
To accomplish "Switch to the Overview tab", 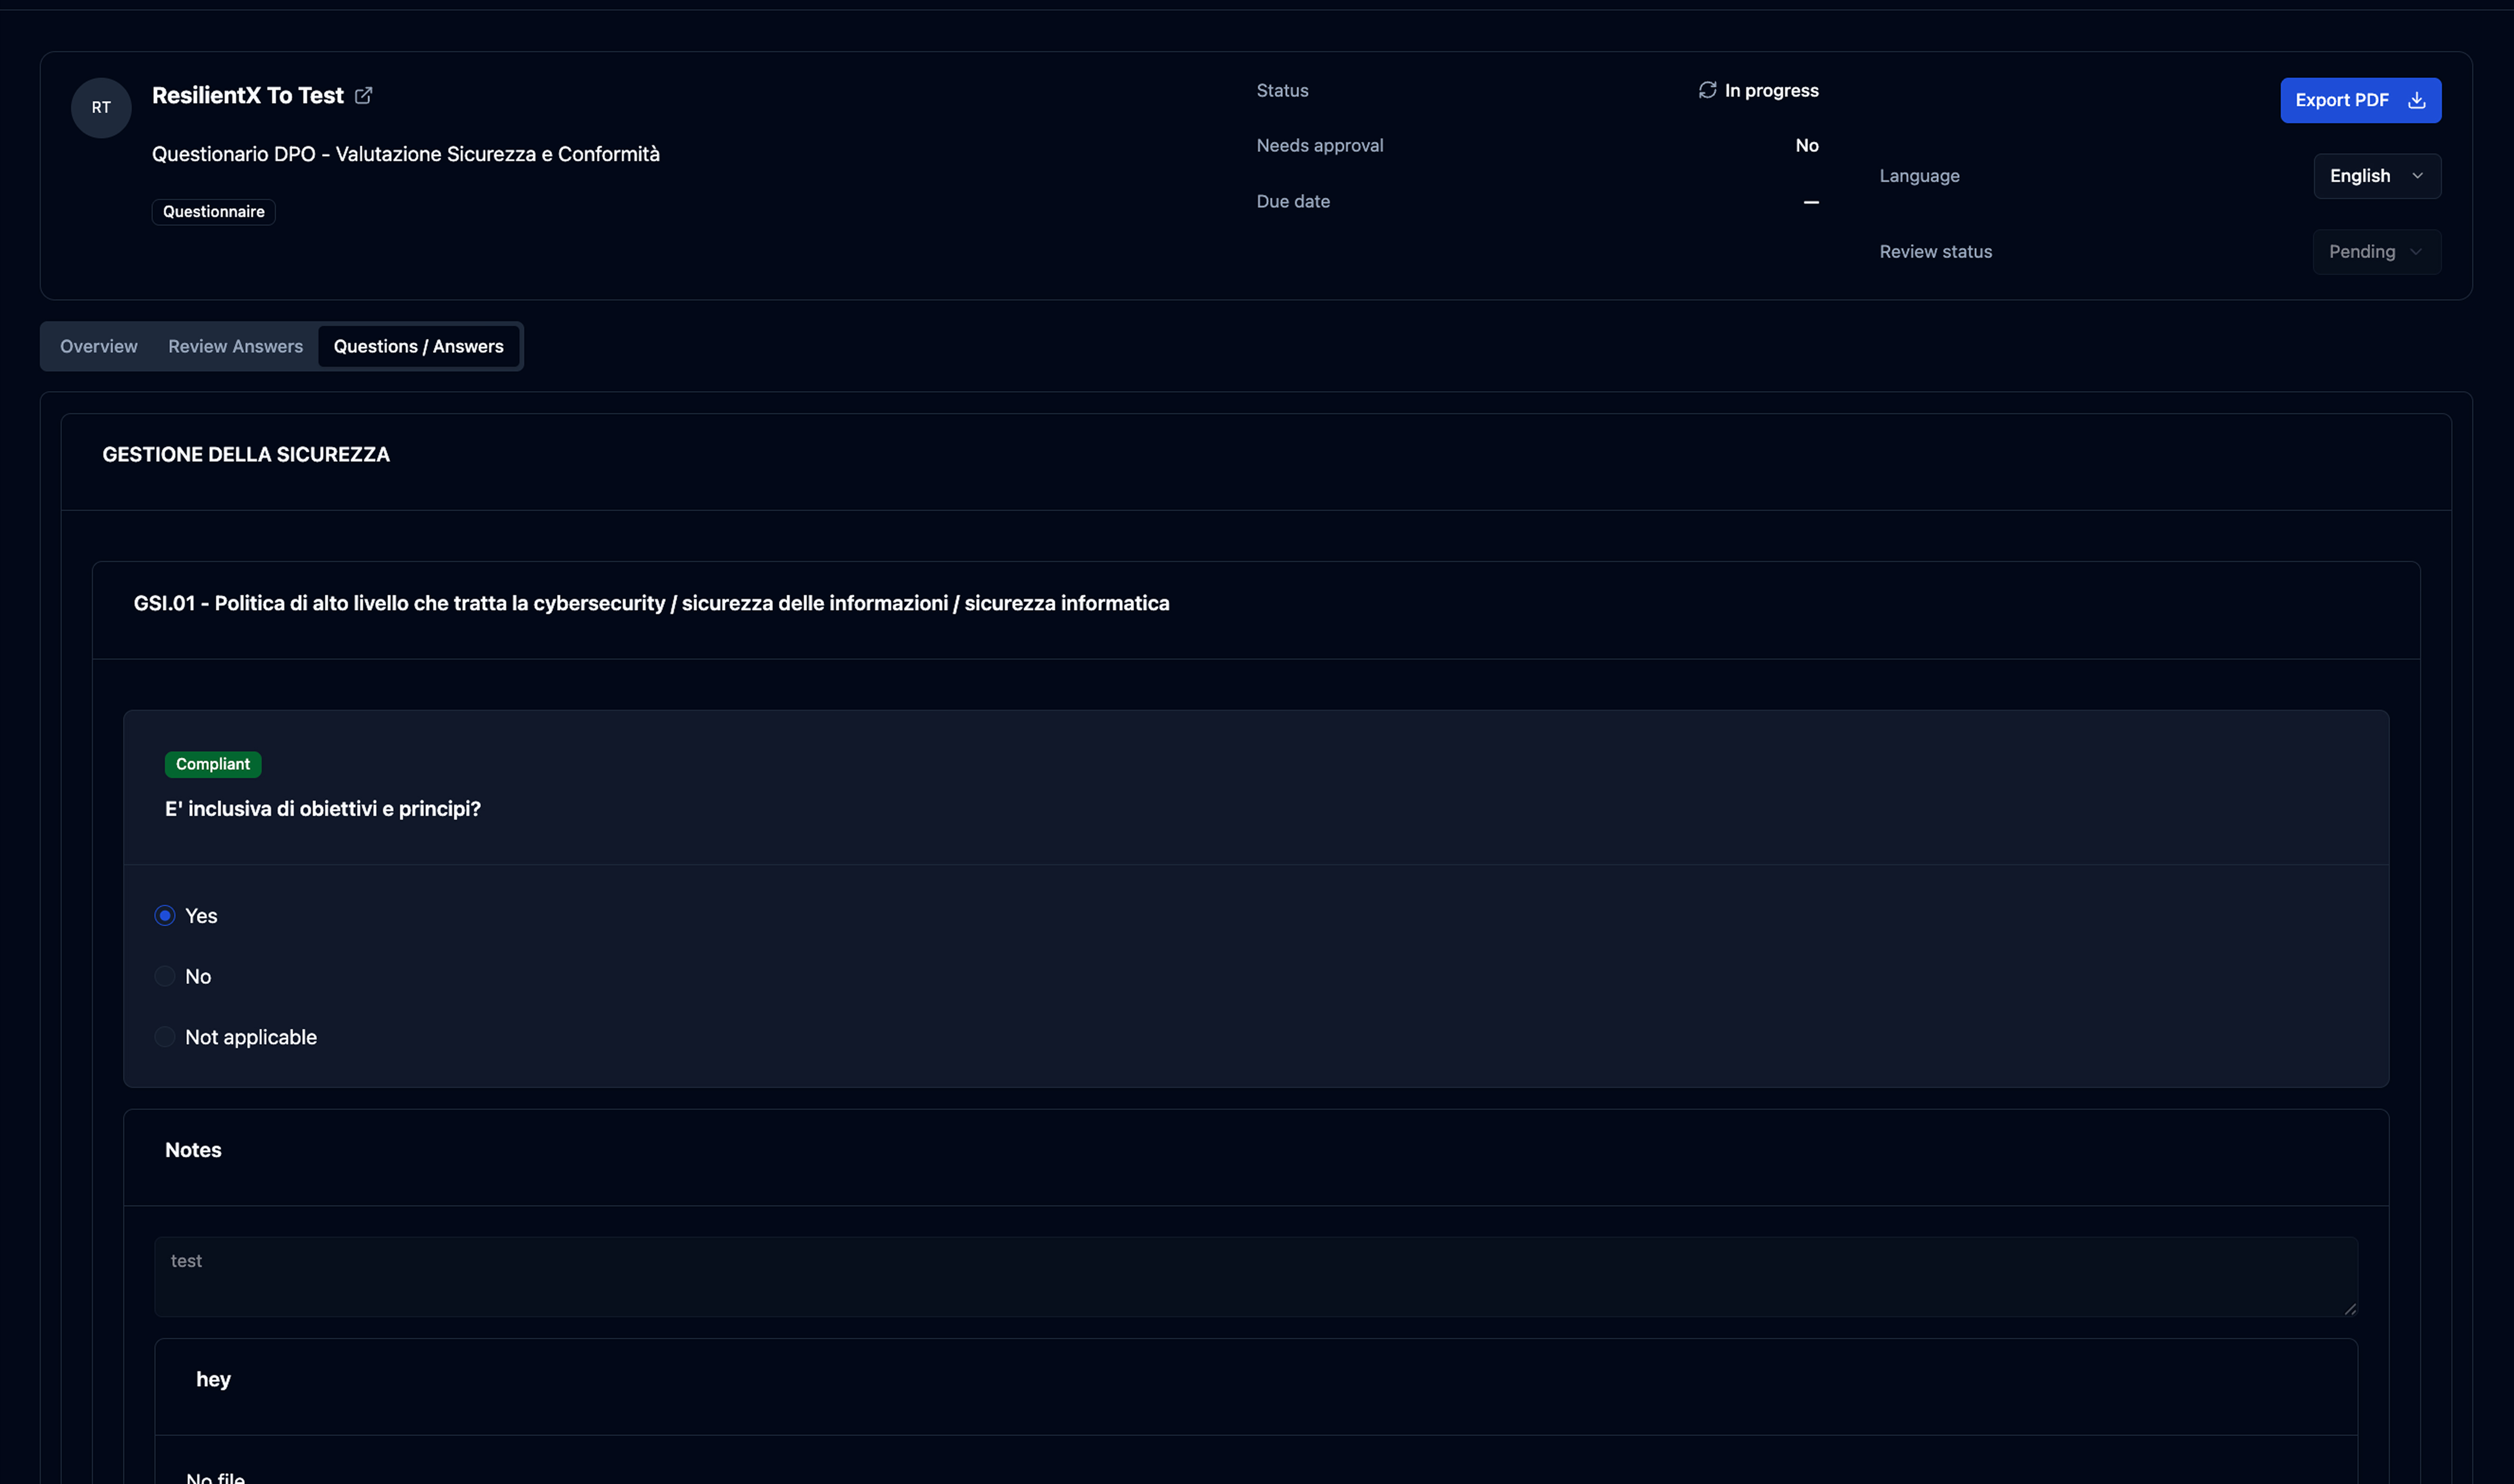I will click(99, 346).
